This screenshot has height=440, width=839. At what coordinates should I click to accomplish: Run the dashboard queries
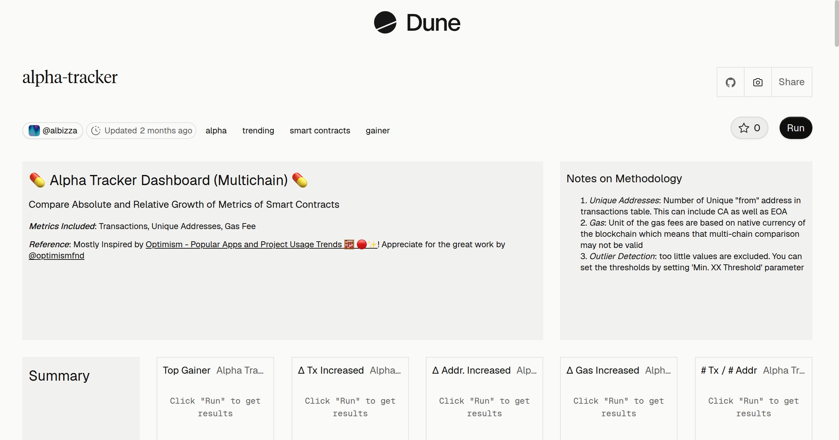click(796, 128)
